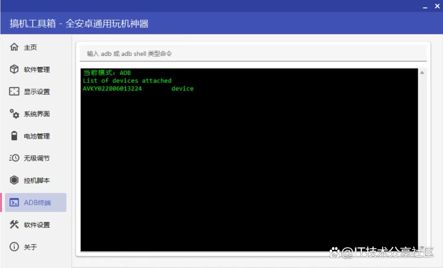Click the 无级调节 clock icon

click(14, 158)
